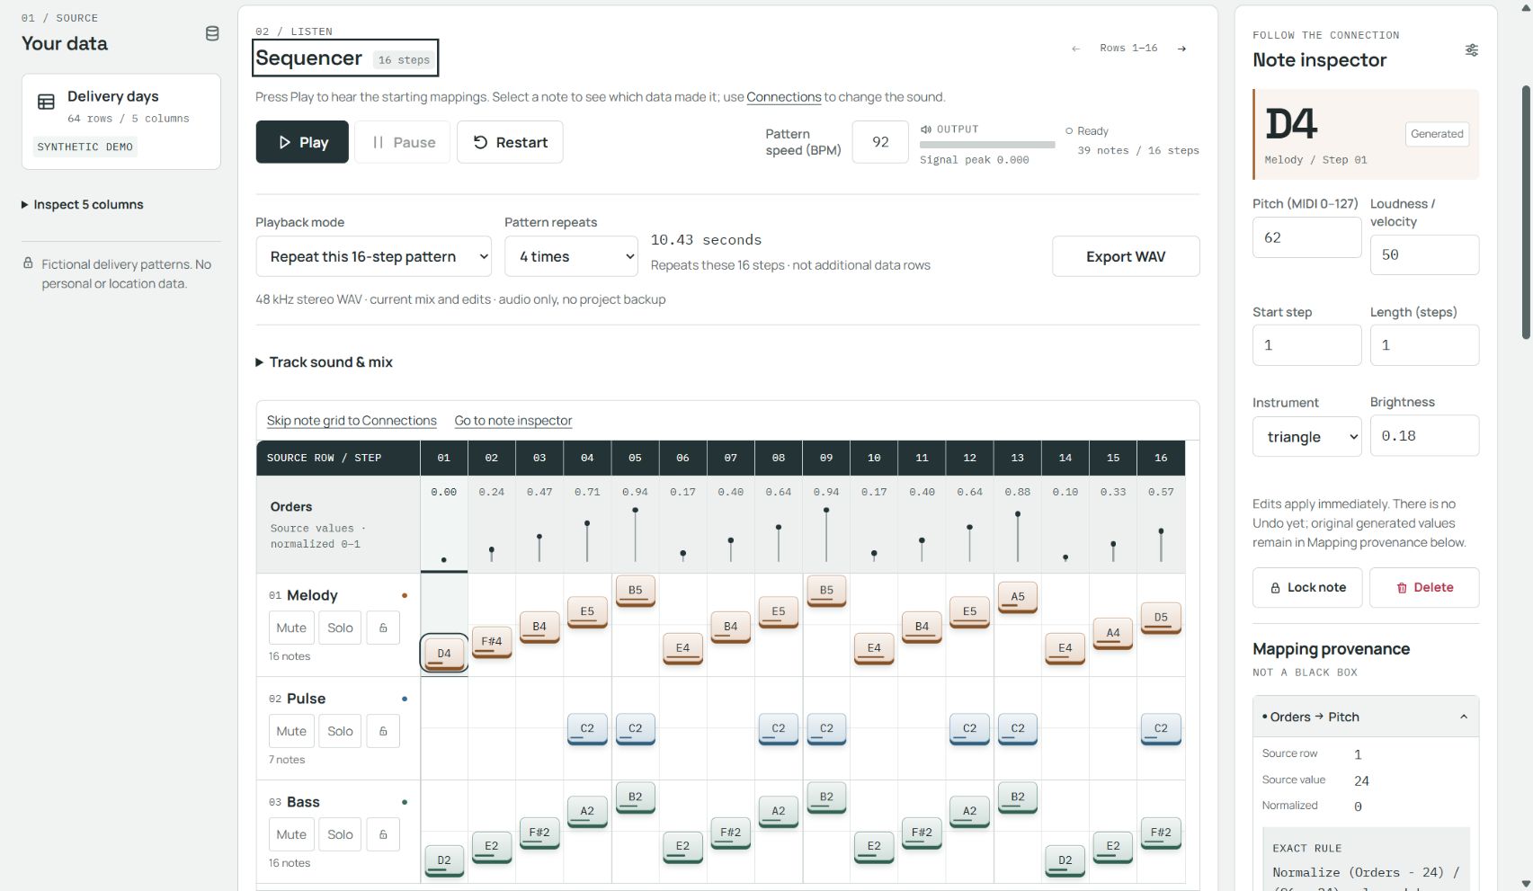Click the Pattern speed BPM field
Viewport: 1533px width, 891px height.
click(x=880, y=142)
